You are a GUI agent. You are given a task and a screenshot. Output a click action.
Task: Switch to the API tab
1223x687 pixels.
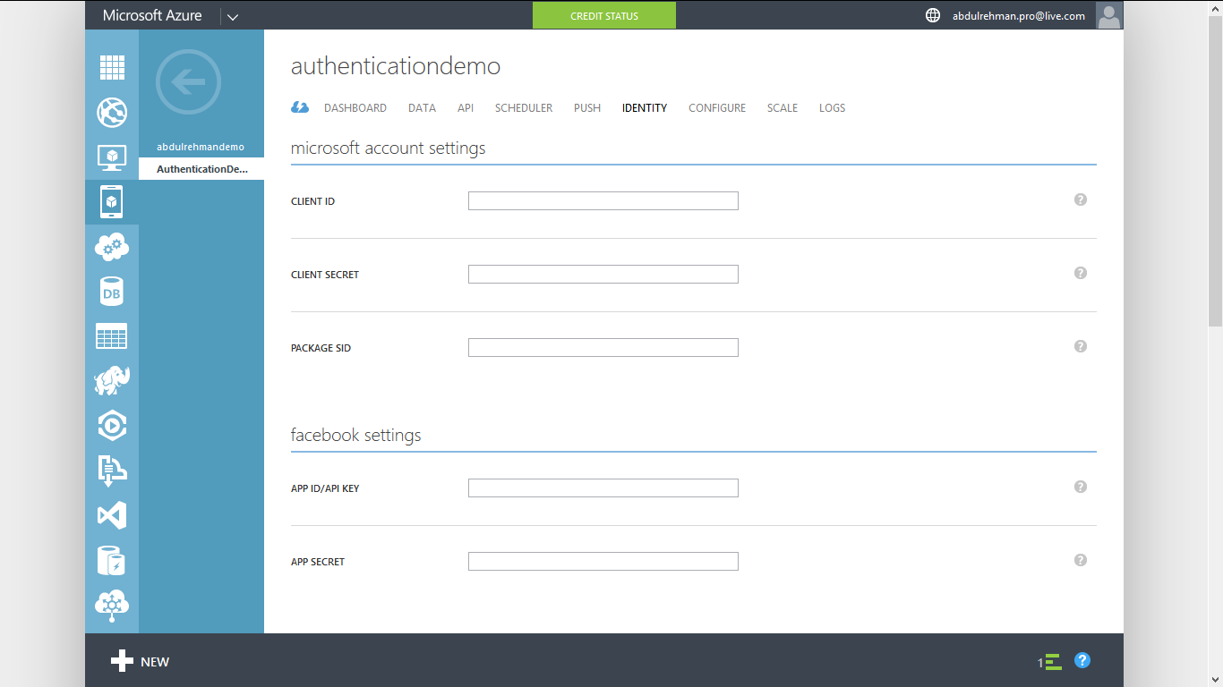pyautogui.click(x=466, y=107)
